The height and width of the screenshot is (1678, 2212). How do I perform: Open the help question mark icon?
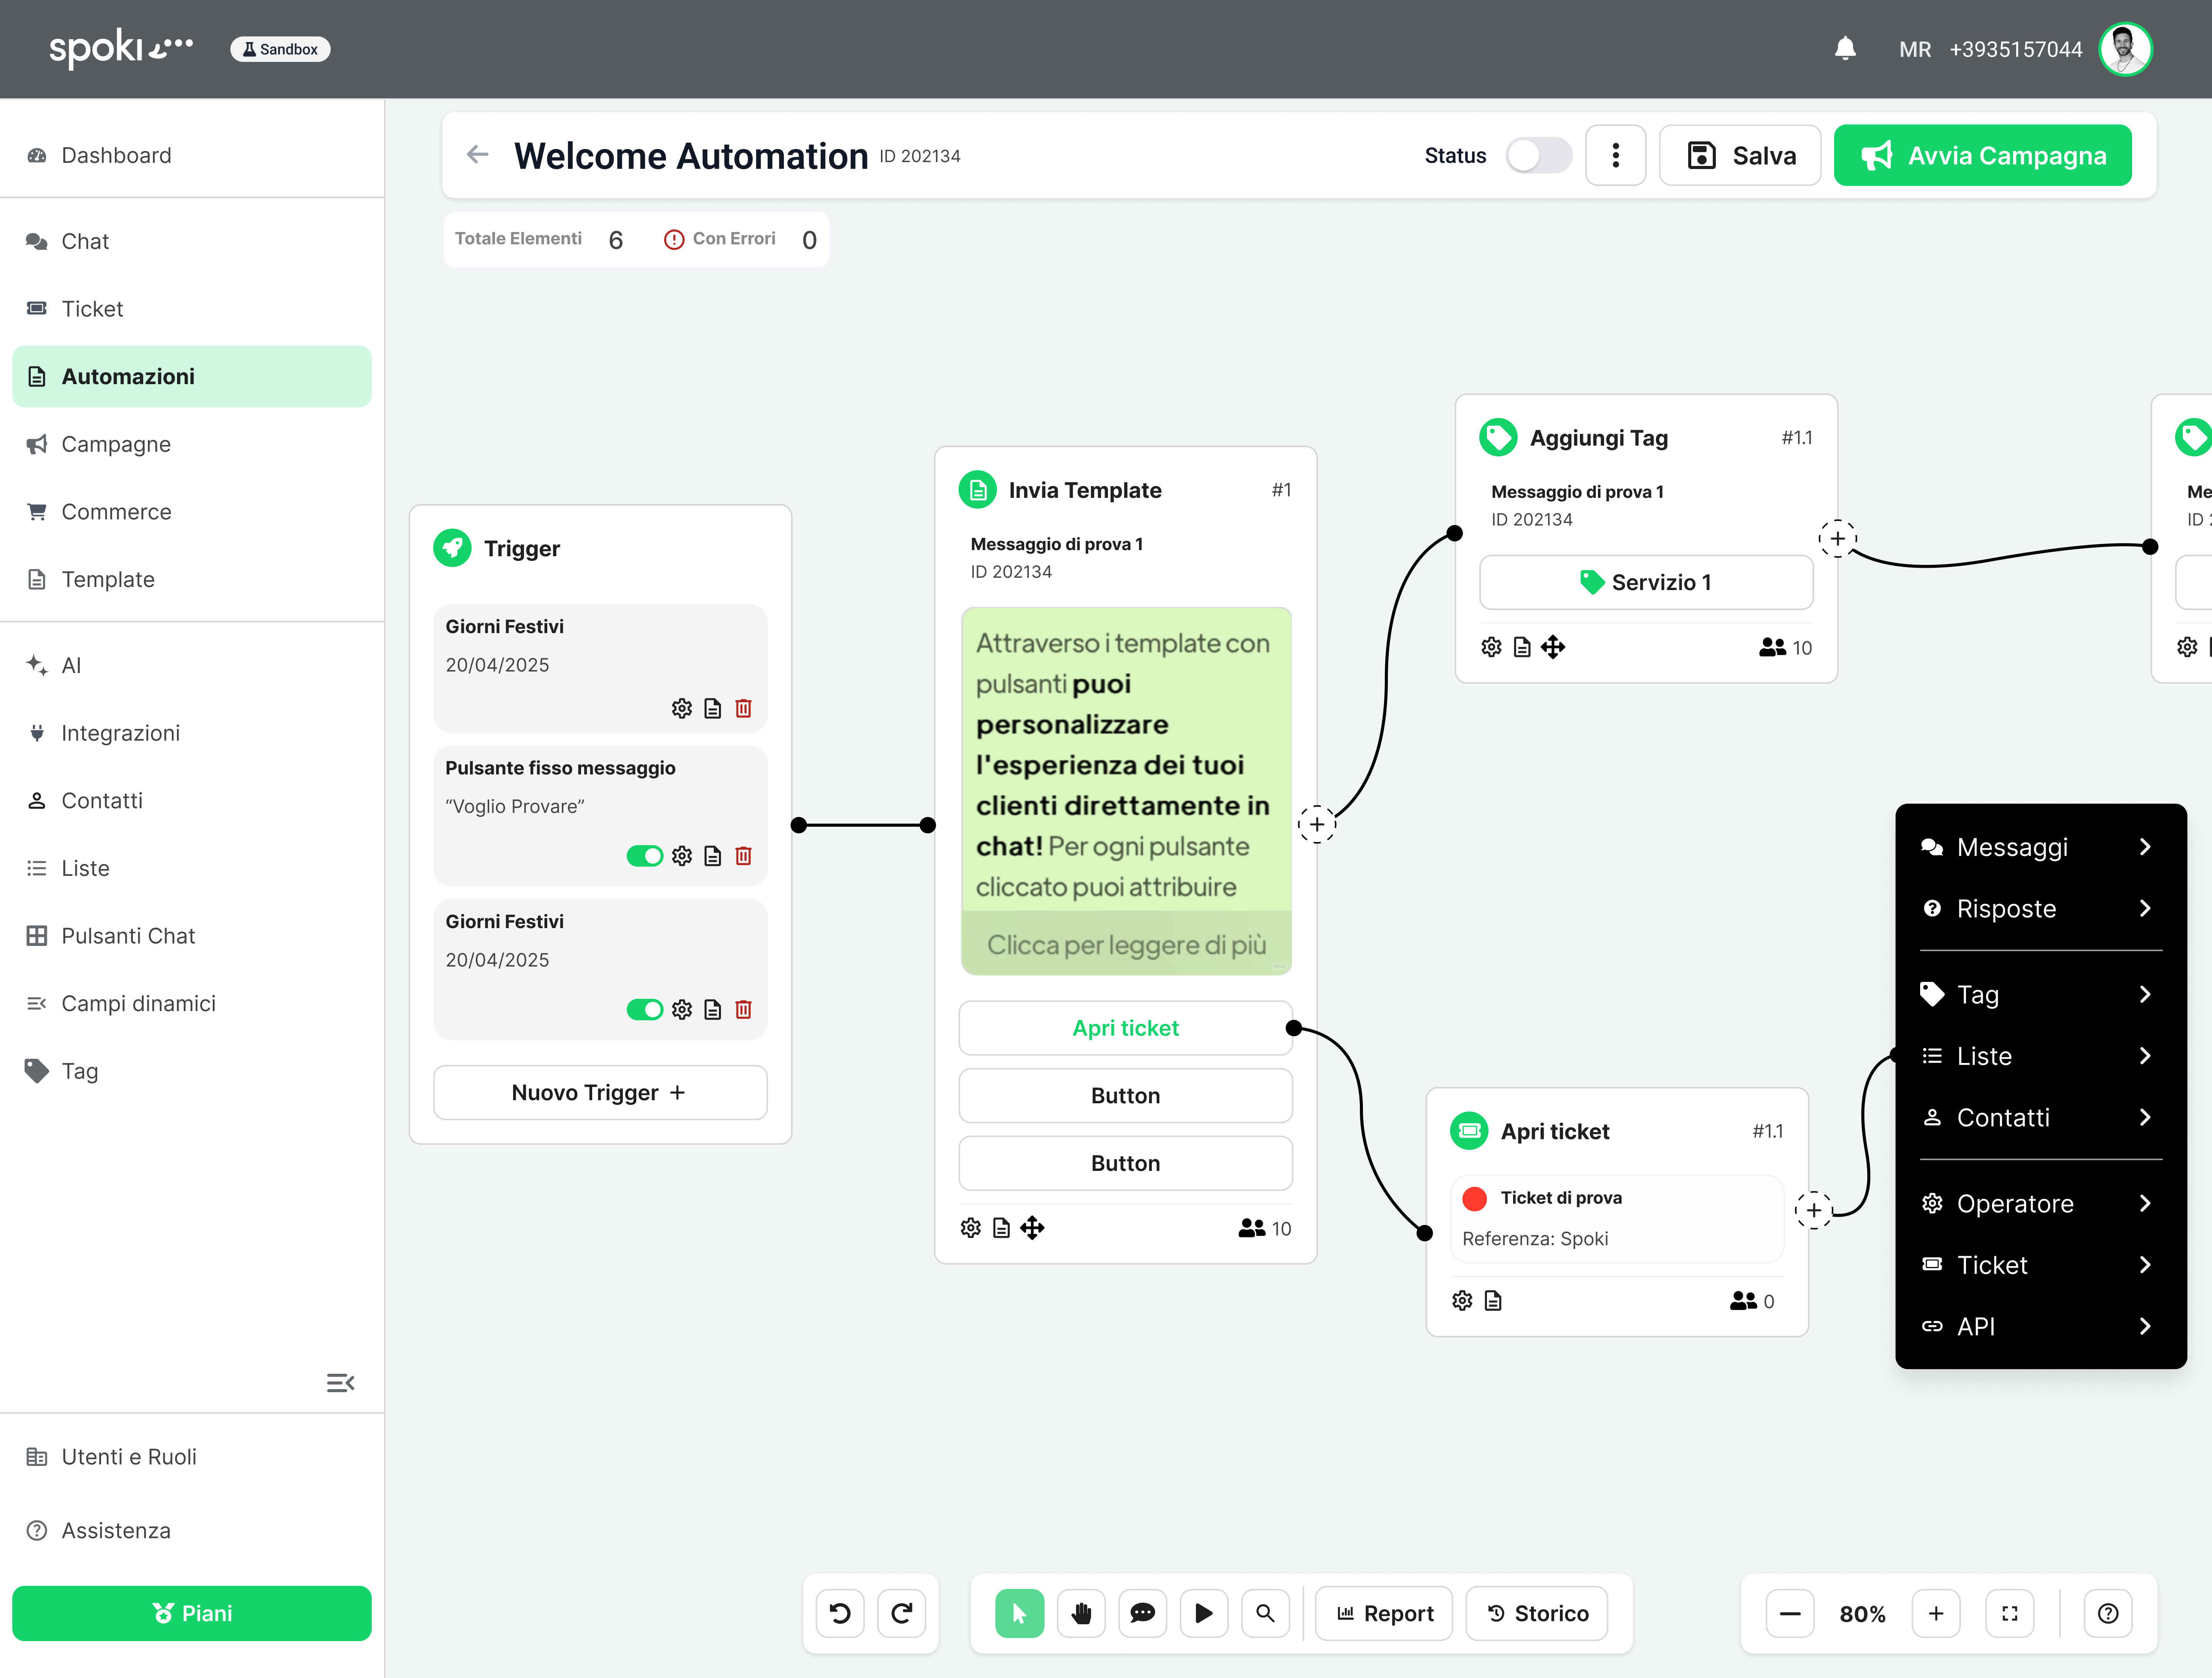[x=2108, y=1613]
